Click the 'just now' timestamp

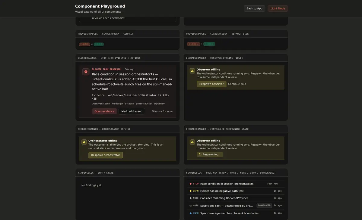coord(272,184)
